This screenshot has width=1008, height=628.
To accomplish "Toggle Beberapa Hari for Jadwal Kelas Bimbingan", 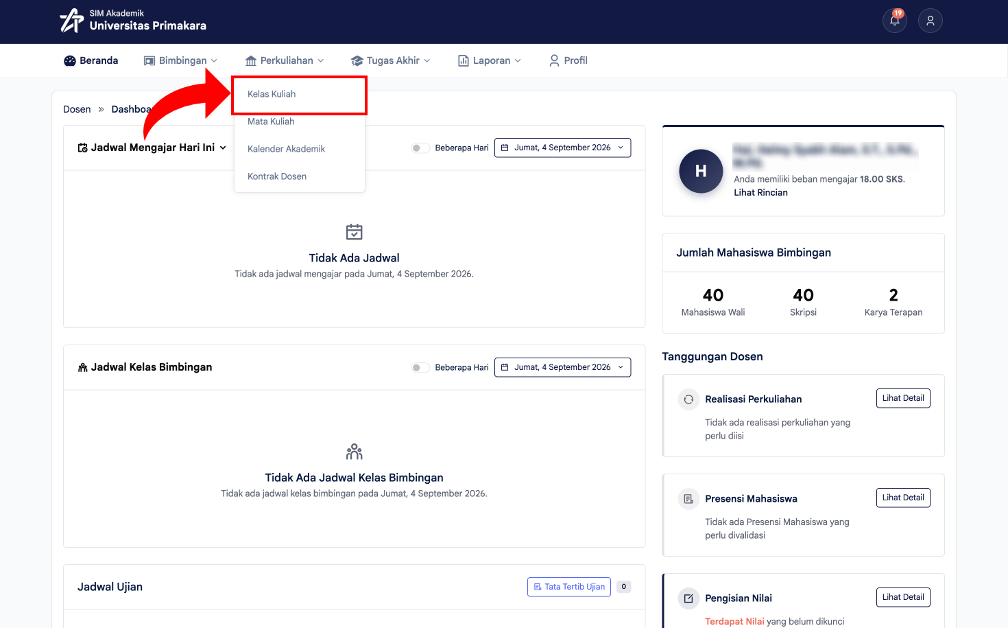I will point(420,368).
